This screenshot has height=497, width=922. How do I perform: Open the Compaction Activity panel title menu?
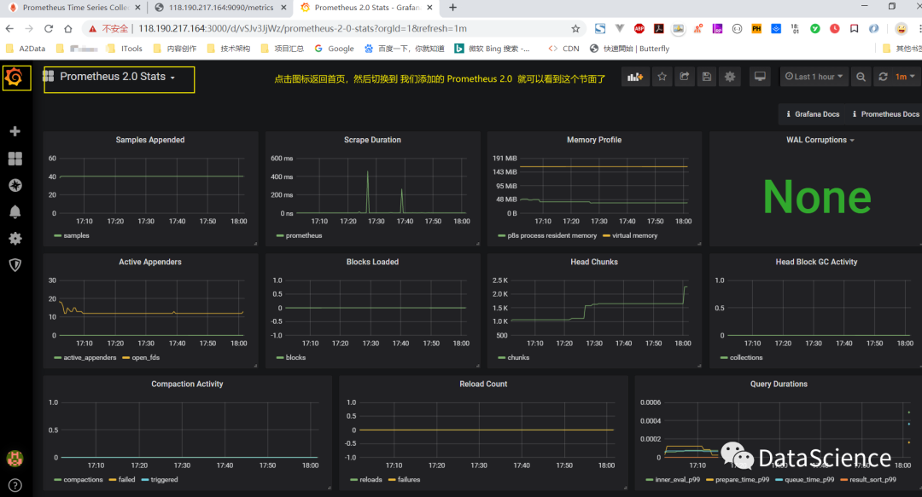click(187, 384)
